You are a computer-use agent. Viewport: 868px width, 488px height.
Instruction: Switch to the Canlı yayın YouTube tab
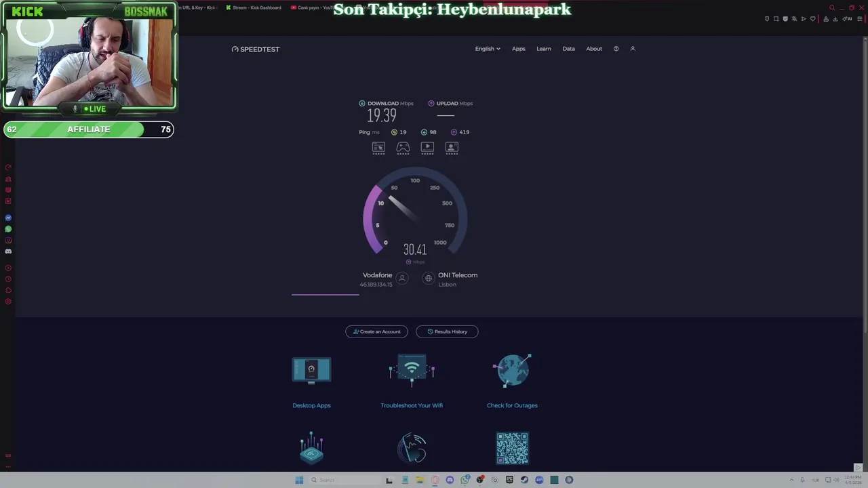(313, 7)
